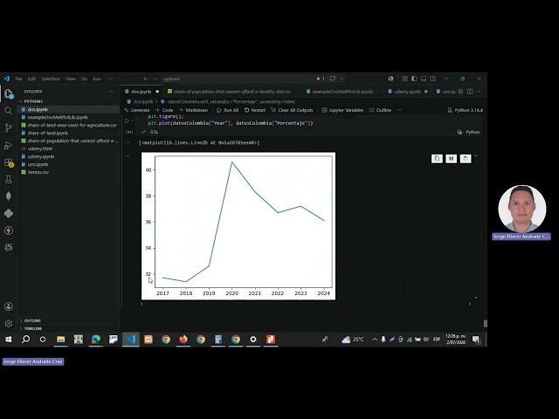The height and width of the screenshot is (419, 559).
Task: Open Microsoft Edge from the taskbar
Action: [x=96, y=340]
